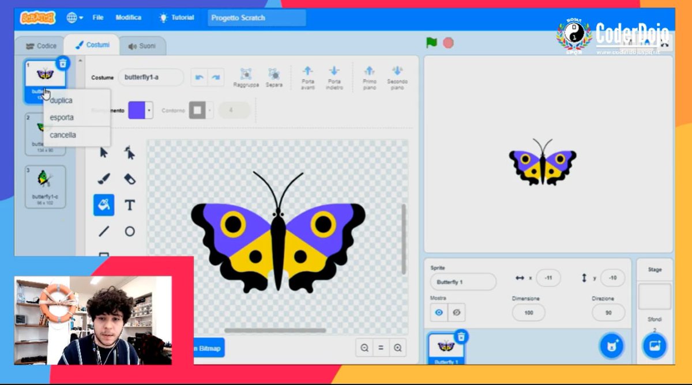692x385 pixels.
Task: Select the Reshape tool
Action: [130, 153]
